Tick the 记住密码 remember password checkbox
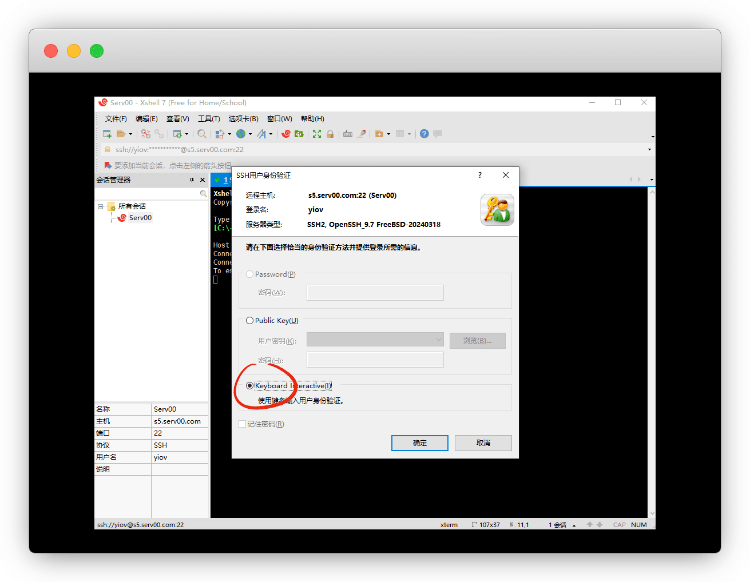This screenshot has height=582, width=750. (x=243, y=424)
